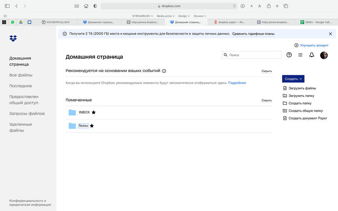This screenshot has height=211, width=338.
Task: Expand the blue "Создать" dropdown
Action: coord(293,78)
